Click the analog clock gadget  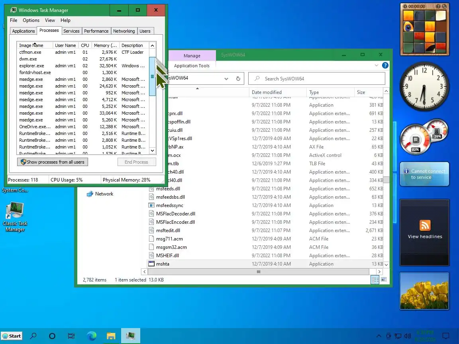pyautogui.click(x=424, y=86)
